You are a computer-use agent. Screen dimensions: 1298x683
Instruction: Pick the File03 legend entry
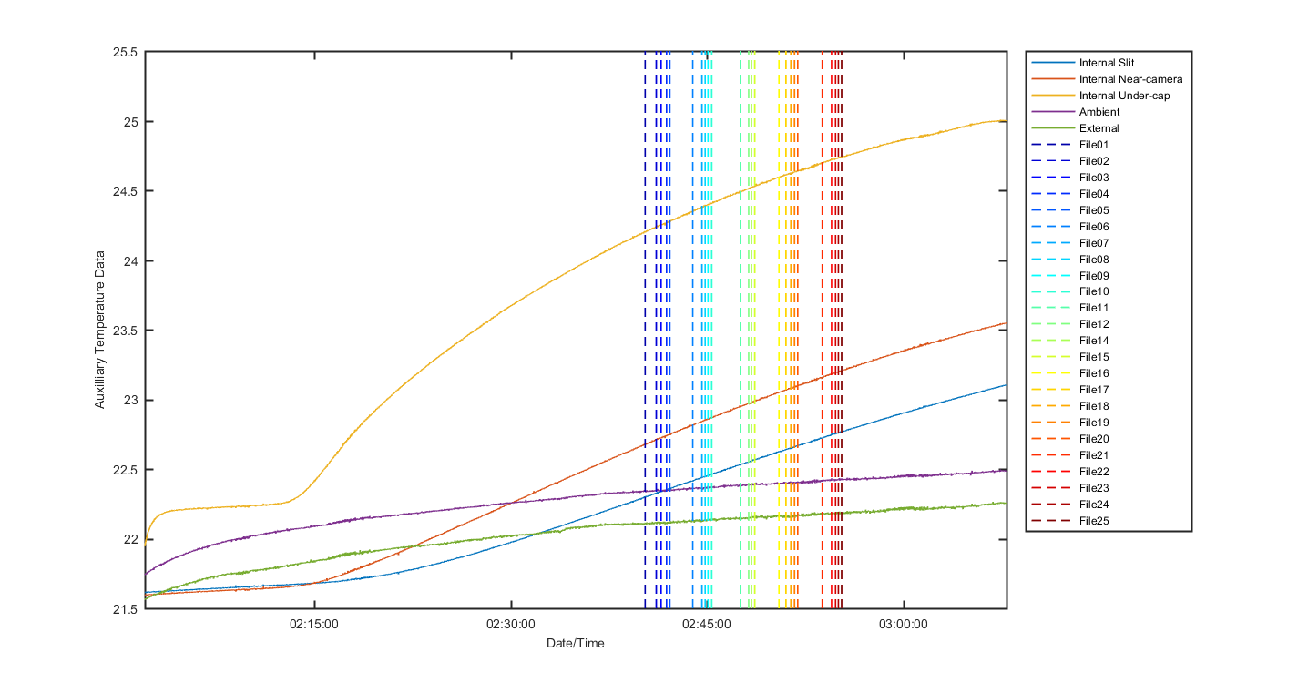tap(1094, 178)
